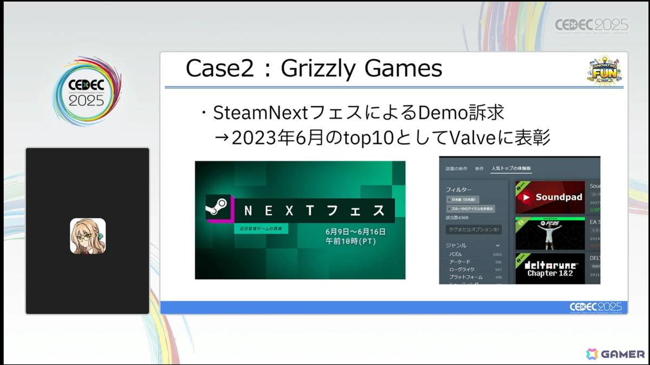This screenshot has height=365, width=650.
Task: Open the 話題の新作 tab
Action: pos(456,168)
